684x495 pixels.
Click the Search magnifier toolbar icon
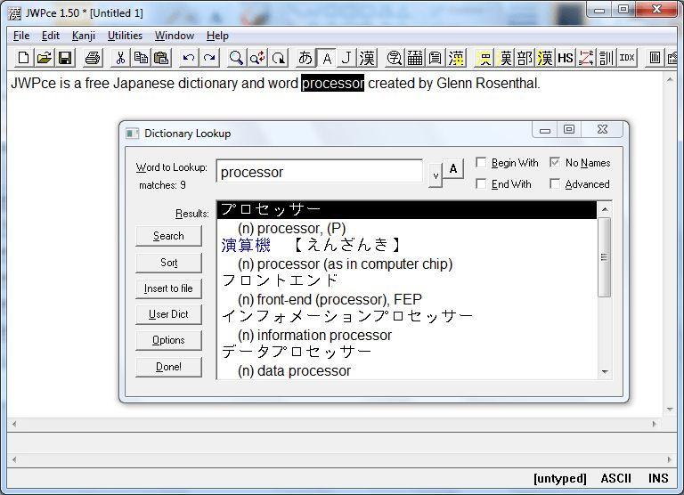coord(236,59)
